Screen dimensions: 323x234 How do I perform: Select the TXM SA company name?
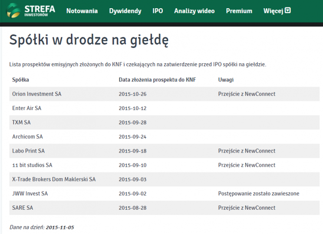21,122
